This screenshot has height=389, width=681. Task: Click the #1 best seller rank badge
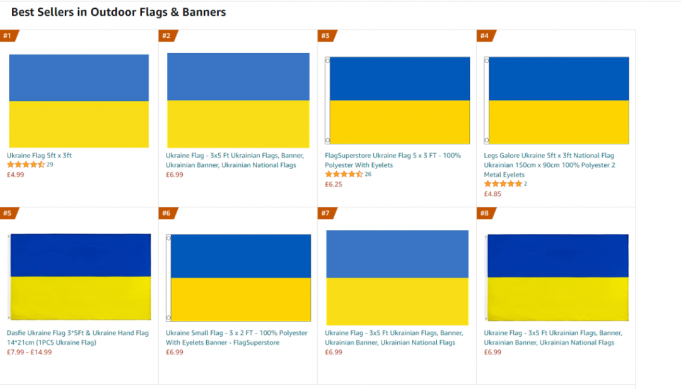[8, 36]
